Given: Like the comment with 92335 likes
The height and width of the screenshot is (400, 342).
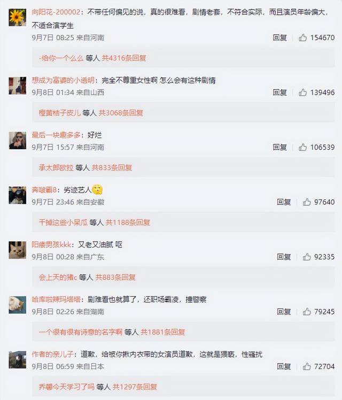Looking at the screenshot, I should point(307,257).
